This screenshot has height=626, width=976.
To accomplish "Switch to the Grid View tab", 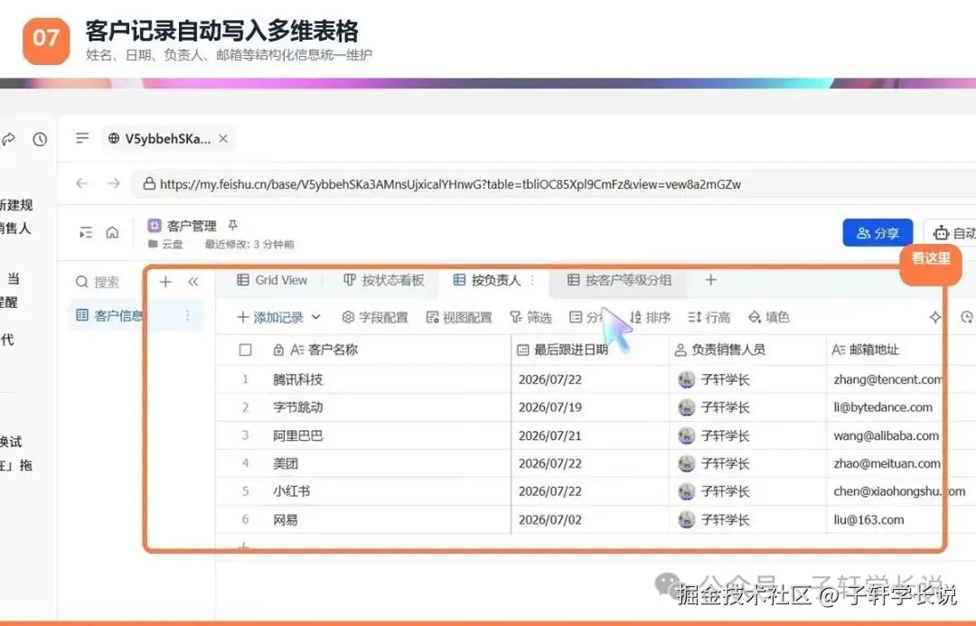I will 273,280.
